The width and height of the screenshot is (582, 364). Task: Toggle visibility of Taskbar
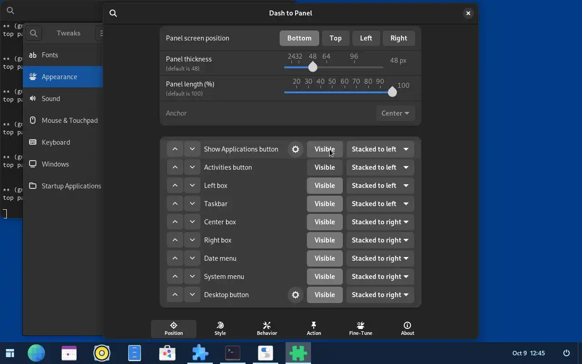pos(325,204)
